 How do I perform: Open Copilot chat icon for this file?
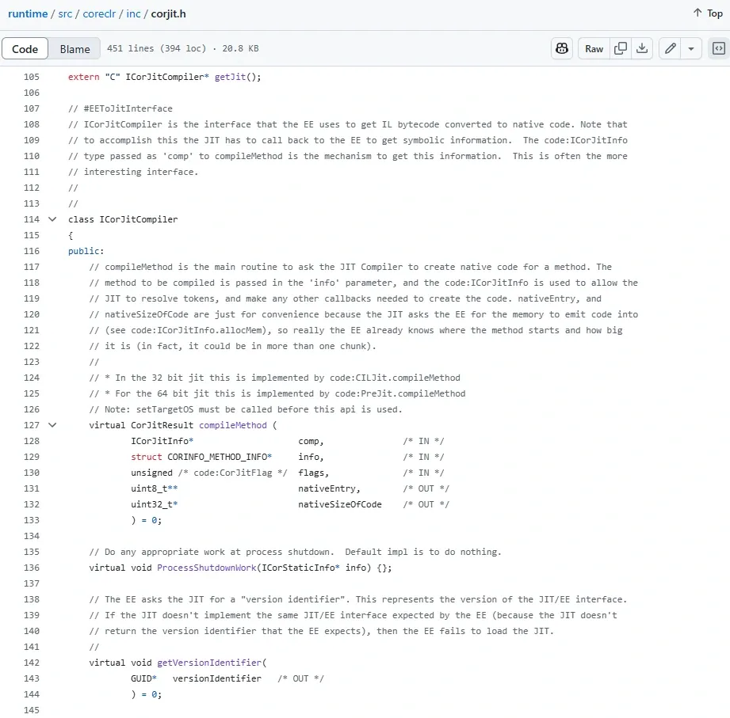[x=561, y=48]
